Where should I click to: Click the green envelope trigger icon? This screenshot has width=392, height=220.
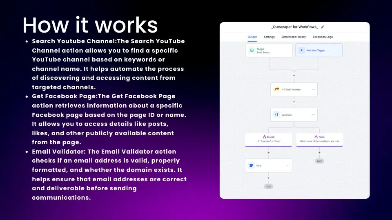[252, 51]
